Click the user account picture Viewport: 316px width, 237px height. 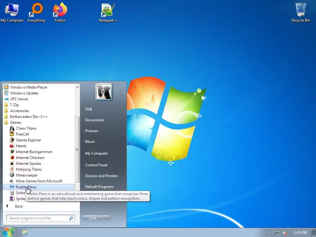[x=104, y=92]
